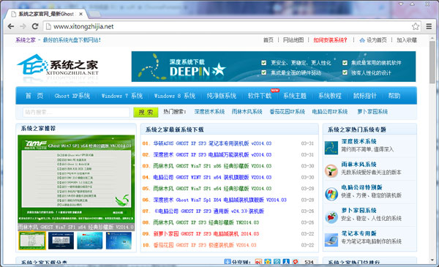Open the 系统教程 menu item

pos(330,96)
